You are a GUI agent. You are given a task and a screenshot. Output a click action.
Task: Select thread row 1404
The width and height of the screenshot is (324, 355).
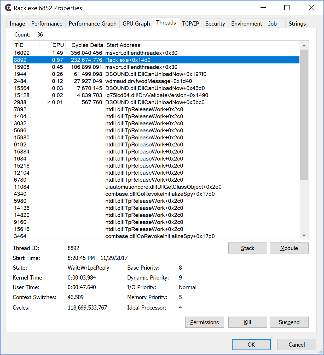tap(156, 116)
